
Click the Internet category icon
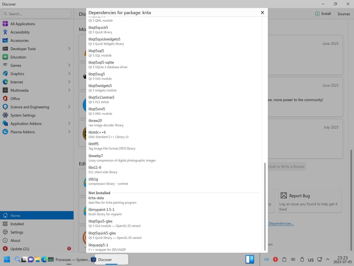click(x=5, y=82)
